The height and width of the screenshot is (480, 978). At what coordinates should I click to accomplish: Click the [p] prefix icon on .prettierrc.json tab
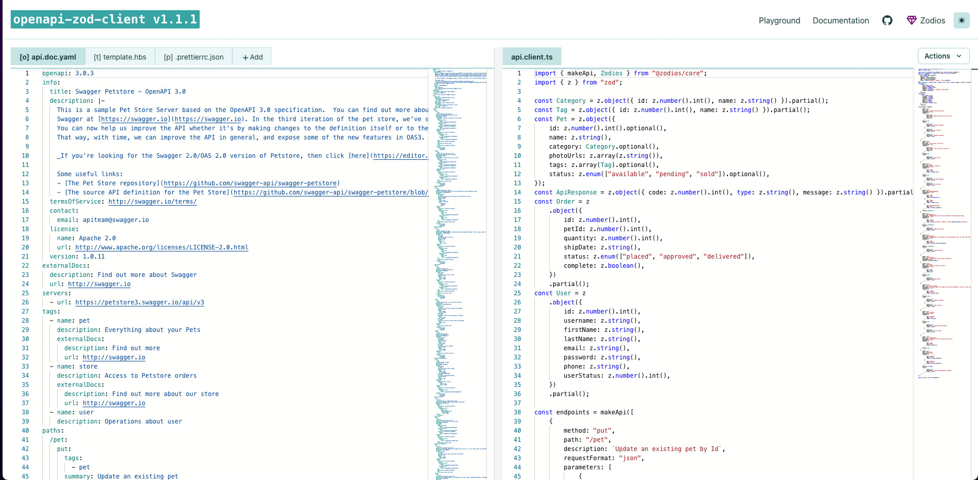[x=168, y=57]
